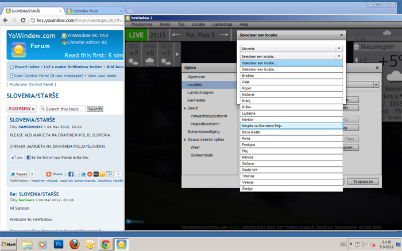The height and width of the screenshot is (251, 402).
Task: Click YoWindow sun logo on forum
Action: click(x=19, y=50)
